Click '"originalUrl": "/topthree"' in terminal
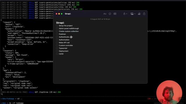186x104 pixels. pyautogui.click(x=17, y=81)
